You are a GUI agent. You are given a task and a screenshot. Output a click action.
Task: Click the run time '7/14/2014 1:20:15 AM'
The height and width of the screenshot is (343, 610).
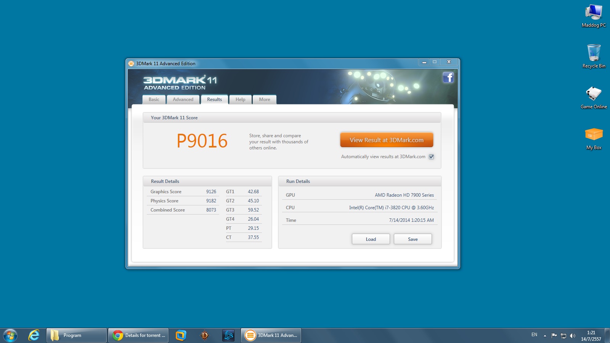[x=411, y=220]
